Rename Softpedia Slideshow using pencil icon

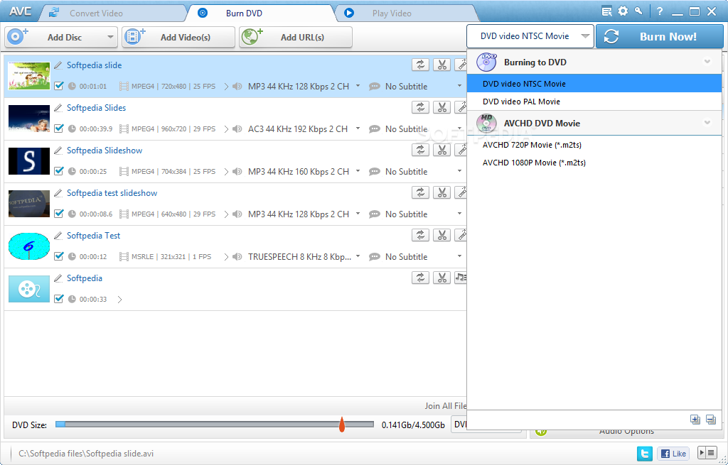(58, 151)
